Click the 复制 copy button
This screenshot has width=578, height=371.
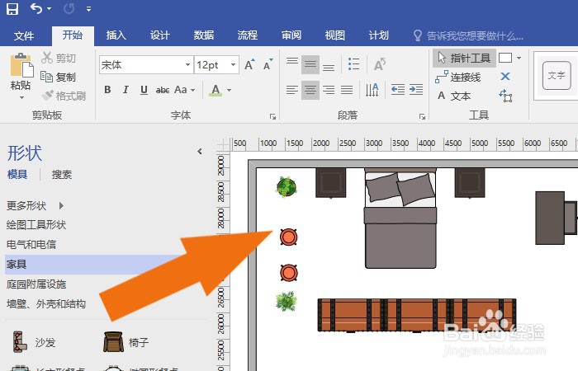click(59, 77)
